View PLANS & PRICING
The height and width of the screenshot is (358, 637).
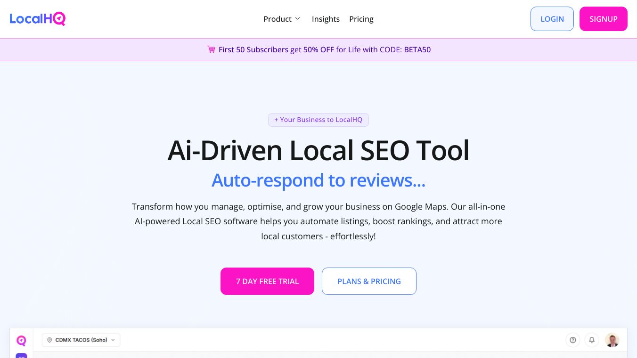[369, 281]
